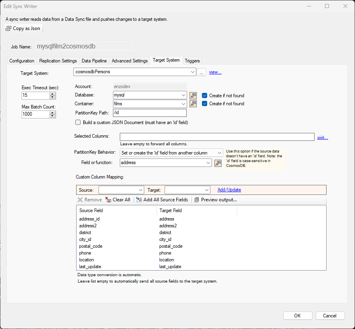Maximize the Edit Sync Writer window
Image resolution: width=355 pixels, height=329 pixels.
pos(327,6)
